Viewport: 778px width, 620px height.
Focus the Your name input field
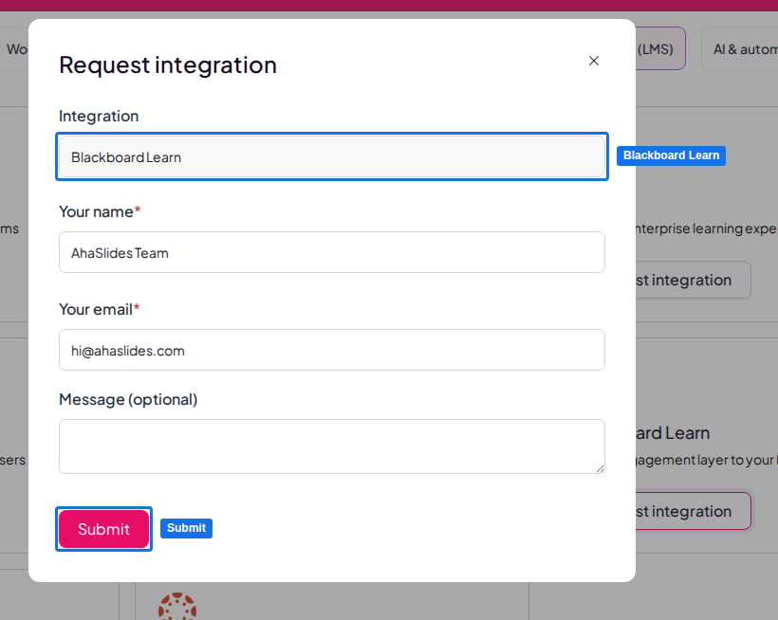click(x=331, y=252)
